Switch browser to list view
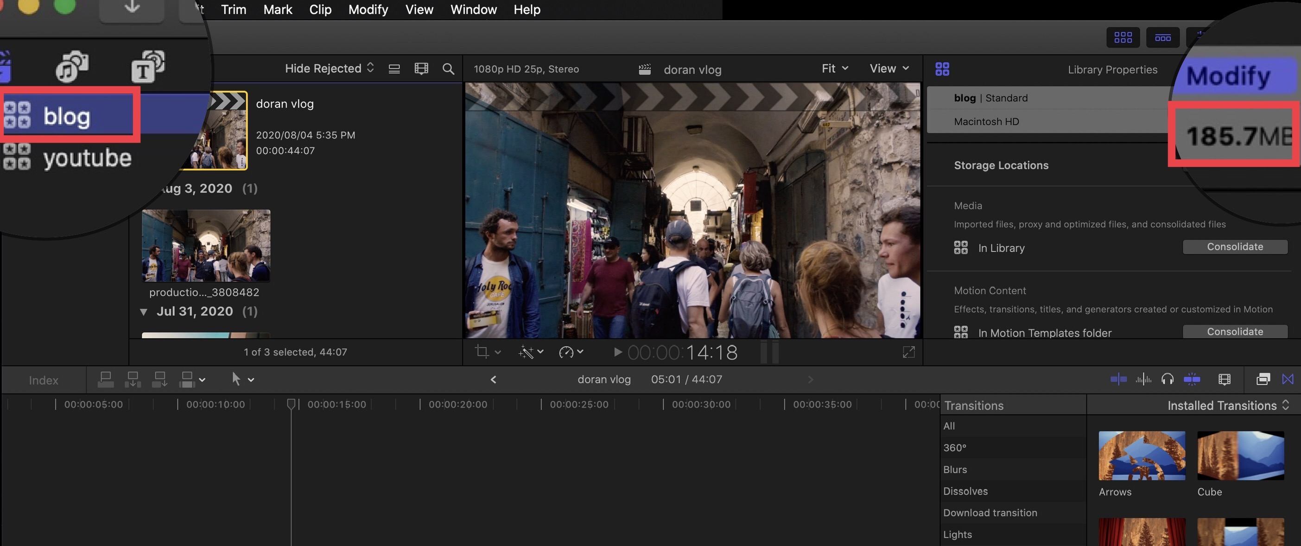The width and height of the screenshot is (1301, 546). pyautogui.click(x=394, y=69)
